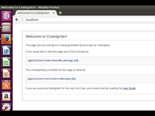Click the Firefox launcher icon

pos(6,39)
